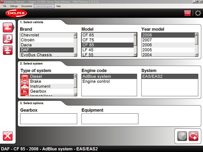This screenshot has width=203, height=152.
Task: Click the Model list scrollbar thumb
Action: [x=135, y=41]
